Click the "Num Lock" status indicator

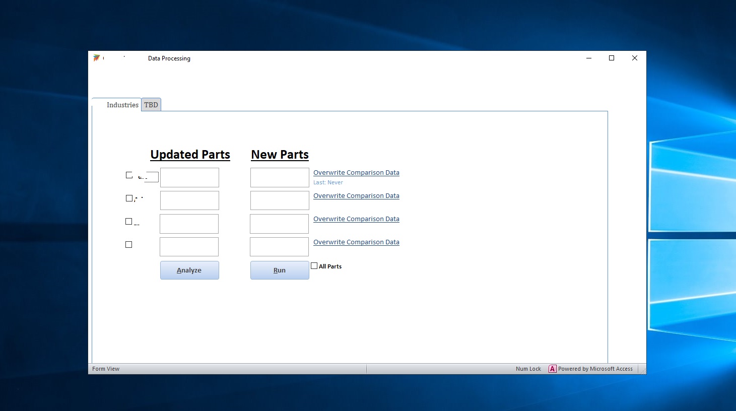[528, 369]
